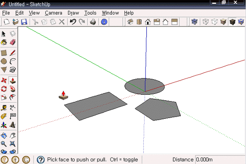Choose the Axes tool

pyautogui.click(x=4, y=125)
